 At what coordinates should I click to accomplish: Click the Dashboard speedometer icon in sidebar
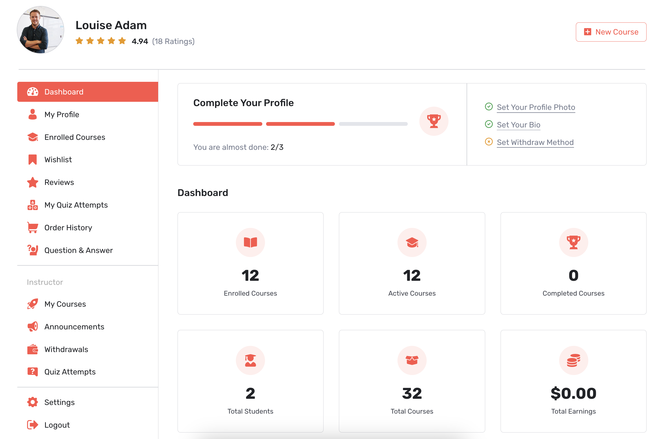pos(32,92)
